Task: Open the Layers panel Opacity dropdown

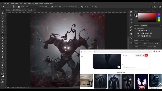Action: (x=157, y=47)
